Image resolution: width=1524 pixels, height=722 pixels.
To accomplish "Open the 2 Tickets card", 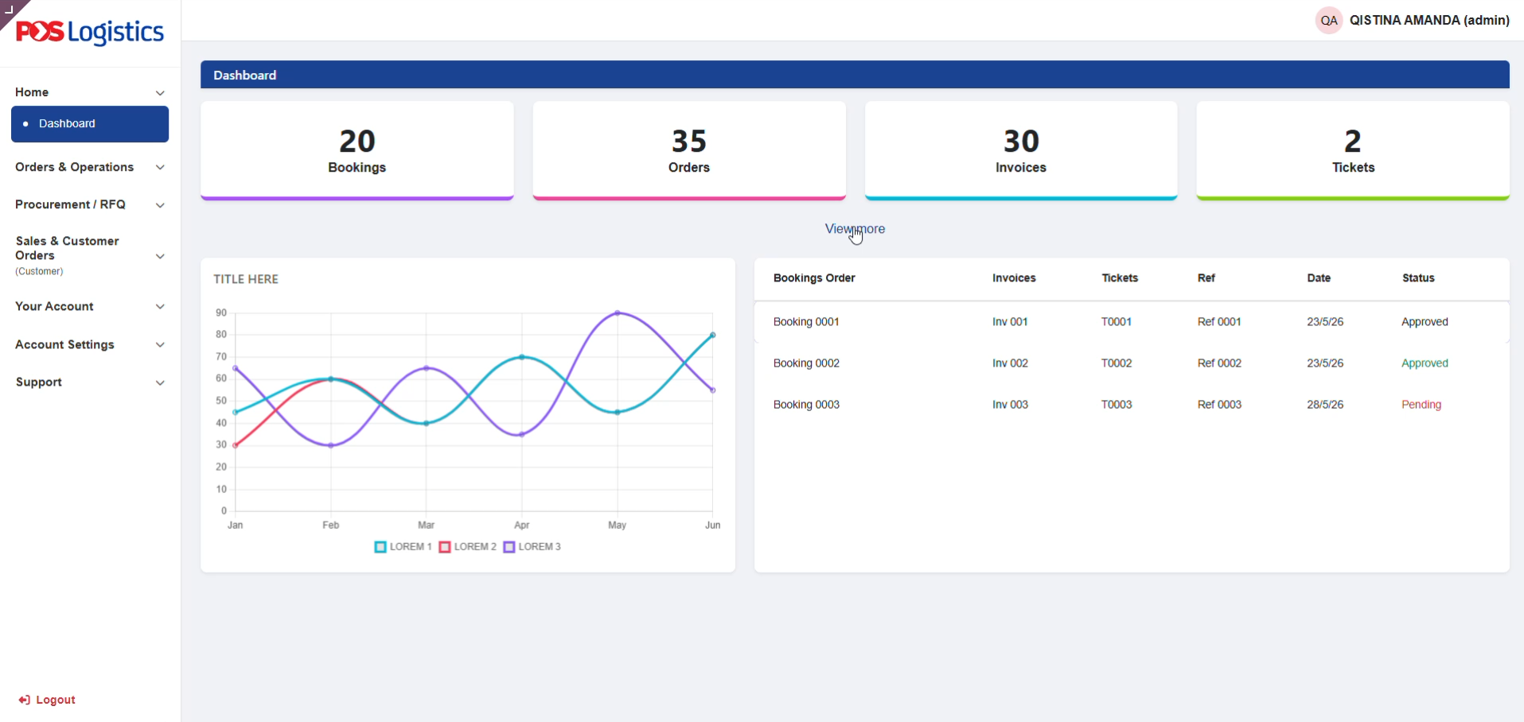I will coord(1353,150).
